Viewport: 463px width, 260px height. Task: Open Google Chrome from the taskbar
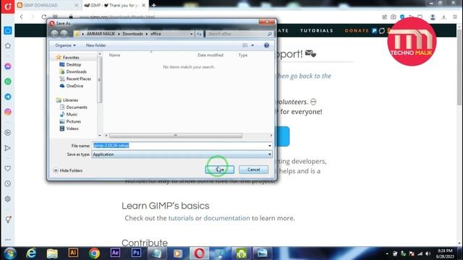point(94,253)
